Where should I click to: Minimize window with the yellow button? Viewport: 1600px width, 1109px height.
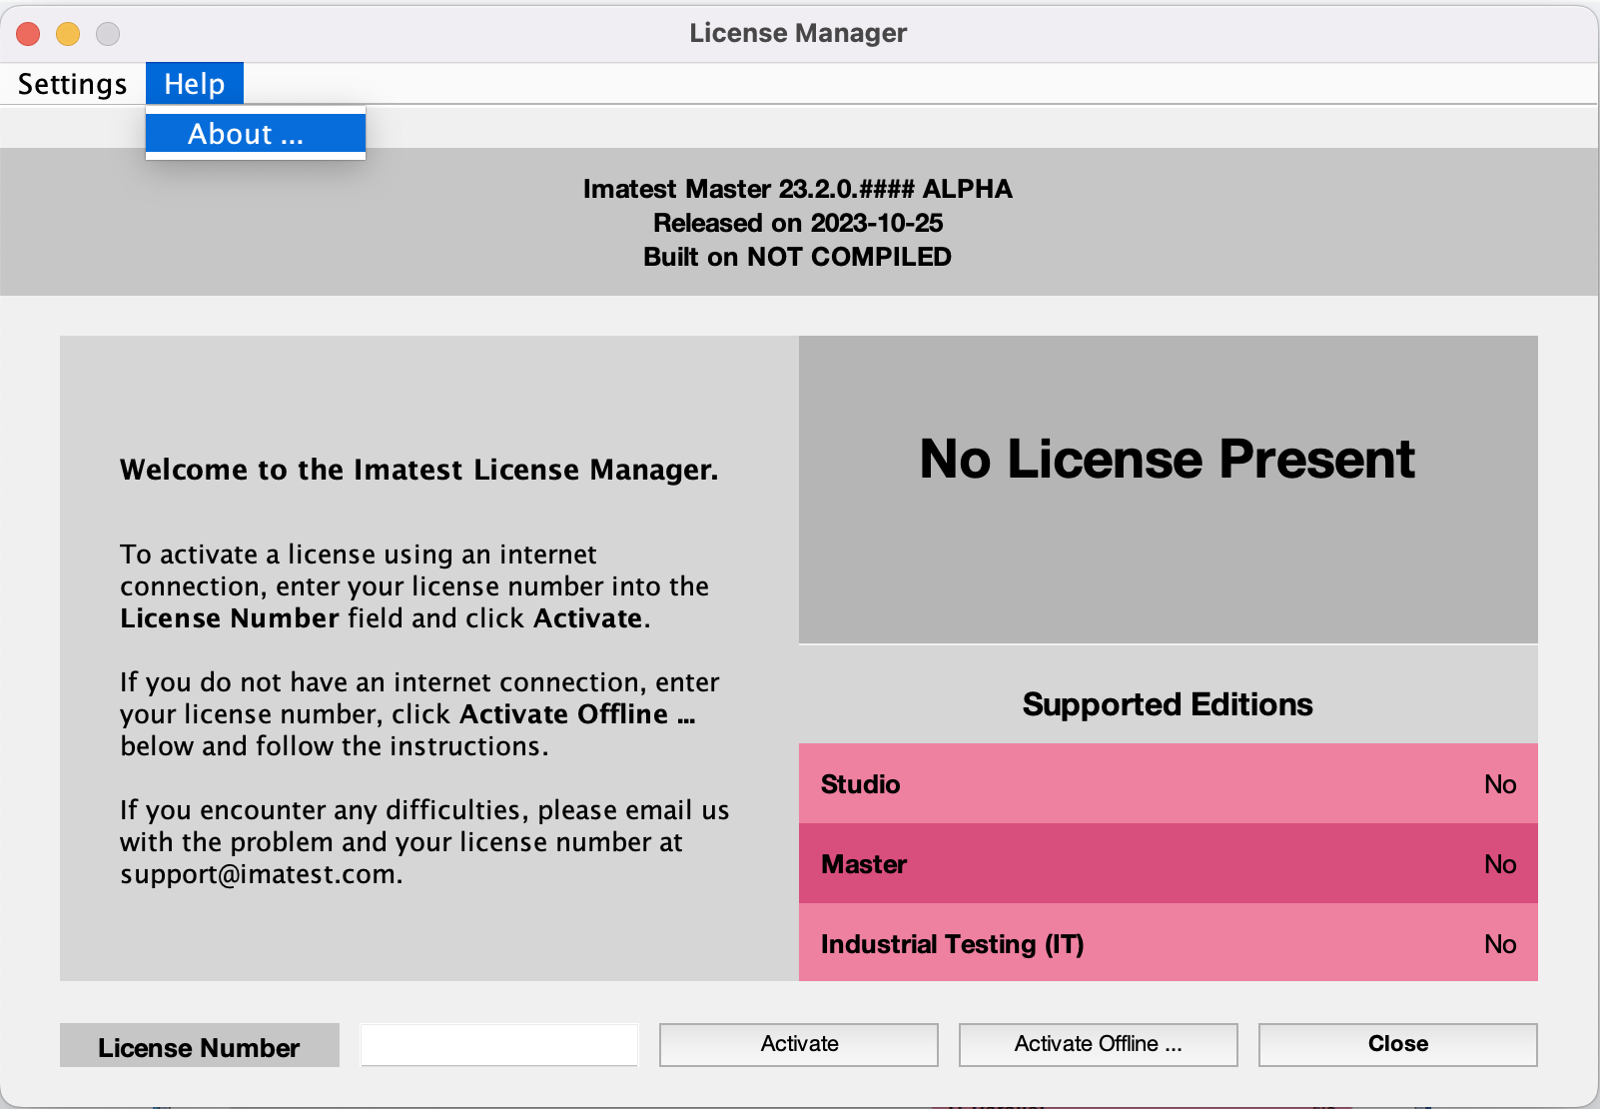[68, 34]
